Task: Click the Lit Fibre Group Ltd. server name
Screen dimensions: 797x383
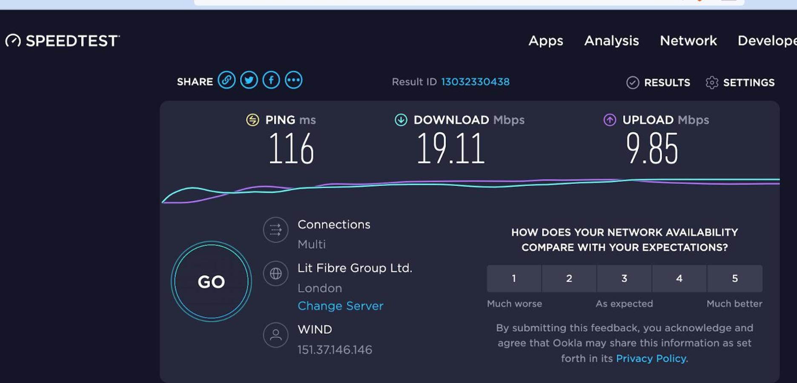Action: point(355,268)
